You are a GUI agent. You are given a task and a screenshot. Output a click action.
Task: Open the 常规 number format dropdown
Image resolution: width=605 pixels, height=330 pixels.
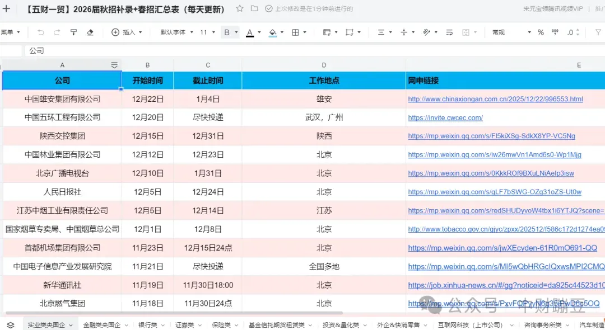coord(511,32)
